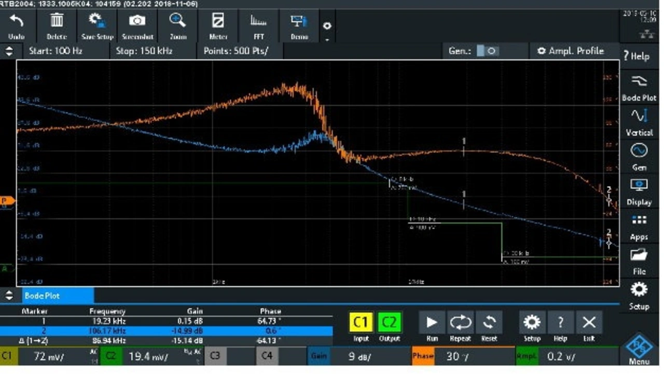
Task: Click the Delete trash icon
Action: point(57,26)
